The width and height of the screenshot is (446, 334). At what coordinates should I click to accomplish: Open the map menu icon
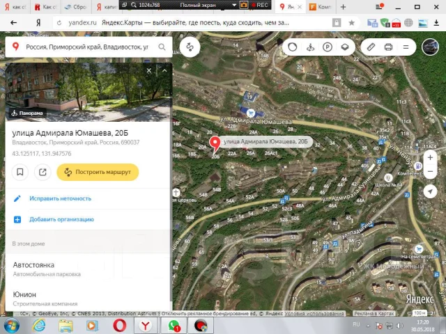406,47
